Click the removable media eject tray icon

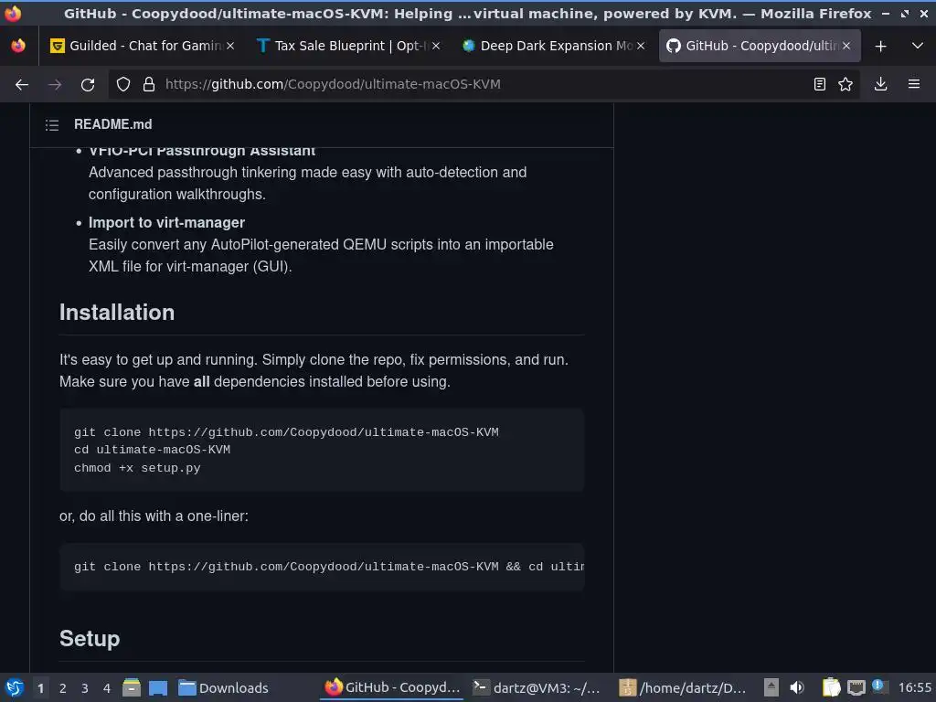[771, 688]
